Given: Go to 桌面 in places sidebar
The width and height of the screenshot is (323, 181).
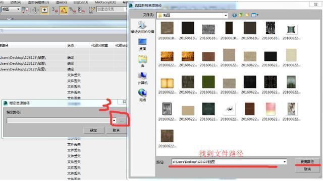Looking at the screenshot, I should pyautogui.click(x=142, y=45).
